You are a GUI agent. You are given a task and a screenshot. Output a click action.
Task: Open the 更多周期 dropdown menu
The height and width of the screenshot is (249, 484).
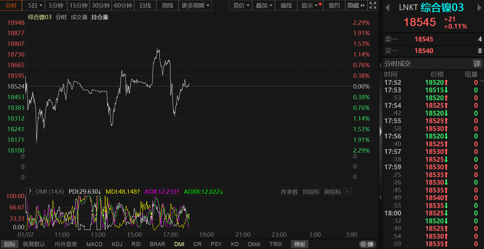click(x=195, y=5)
